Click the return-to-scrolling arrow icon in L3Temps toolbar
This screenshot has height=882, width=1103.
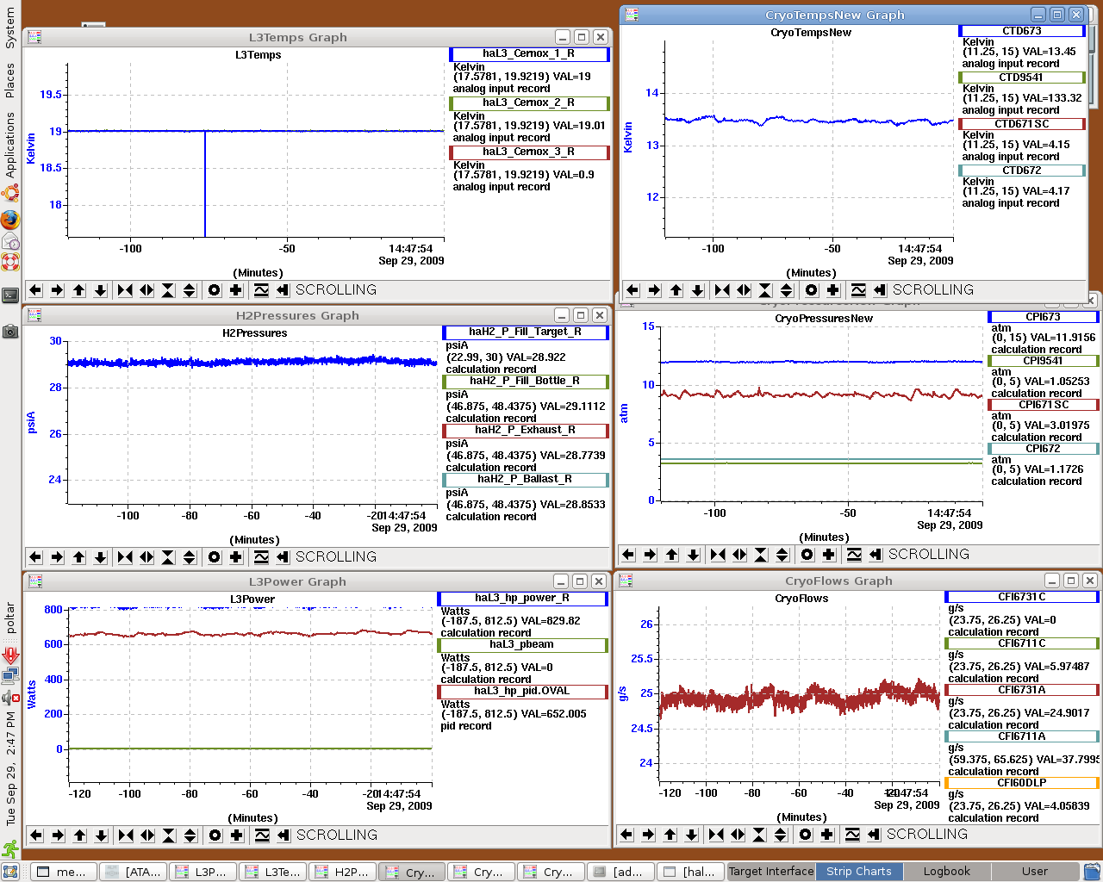pos(283,290)
